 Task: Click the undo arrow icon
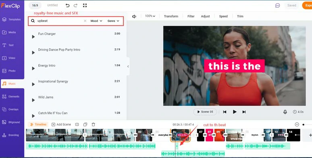tap(67, 5)
